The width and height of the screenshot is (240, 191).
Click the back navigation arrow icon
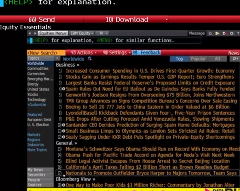pyautogui.click(x=30, y=33)
